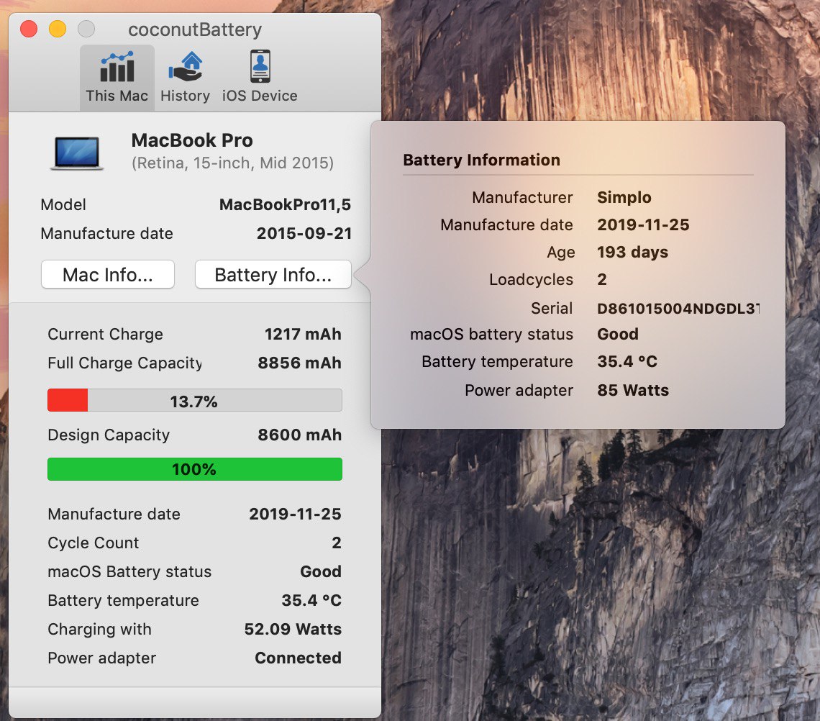The image size is (820, 721).
Task: Click the iOS Device tab label
Action: [260, 96]
